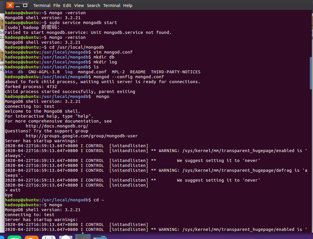
Task: Click the terminal vertical scrollbar thumb
Action: click(311, 73)
